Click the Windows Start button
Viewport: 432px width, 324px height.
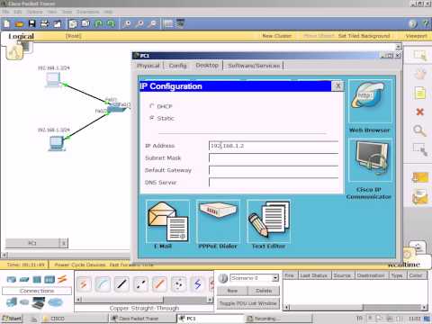(x=12, y=319)
